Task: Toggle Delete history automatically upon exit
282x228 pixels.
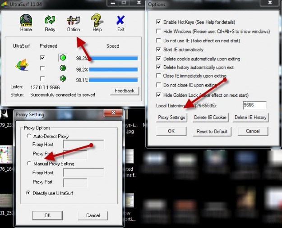Action: pyautogui.click(x=158, y=67)
